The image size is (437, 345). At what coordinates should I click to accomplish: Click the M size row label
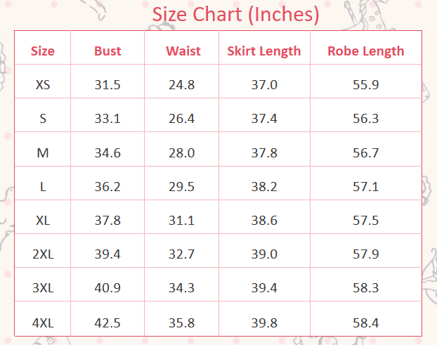pyautogui.click(x=43, y=152)
